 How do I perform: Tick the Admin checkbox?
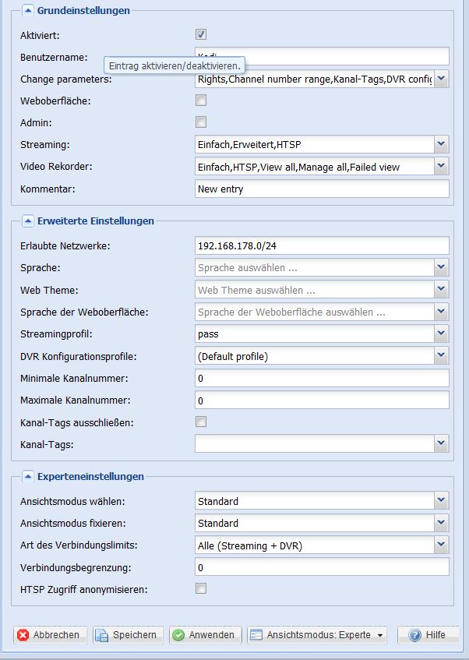(201, 122)
